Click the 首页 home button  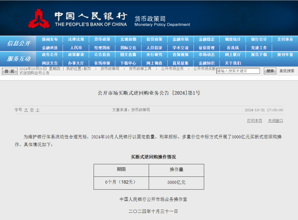coord(10,71)
